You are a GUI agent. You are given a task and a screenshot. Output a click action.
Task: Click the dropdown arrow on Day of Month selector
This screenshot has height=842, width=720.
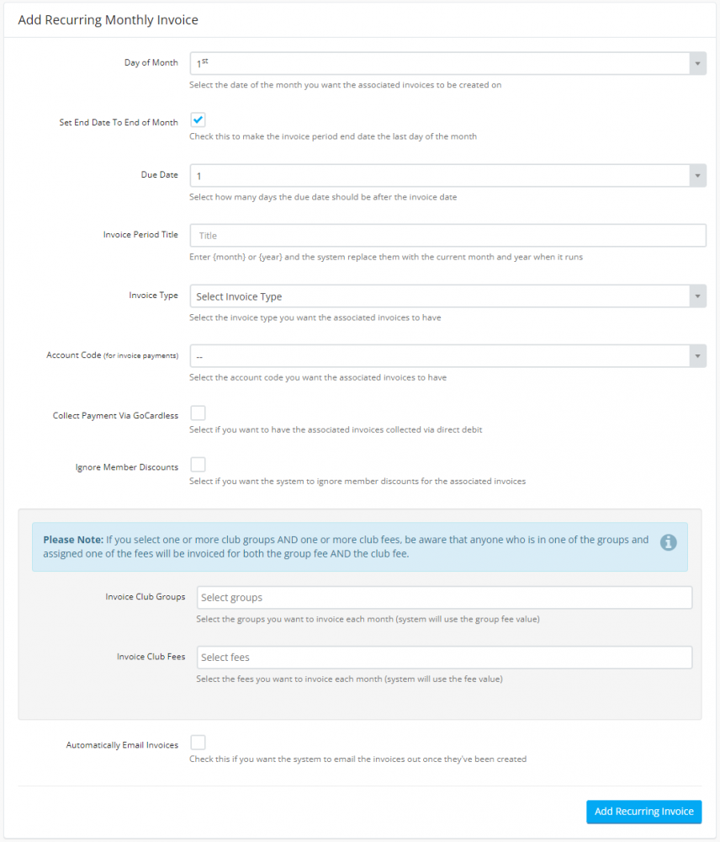pos(697,63)
